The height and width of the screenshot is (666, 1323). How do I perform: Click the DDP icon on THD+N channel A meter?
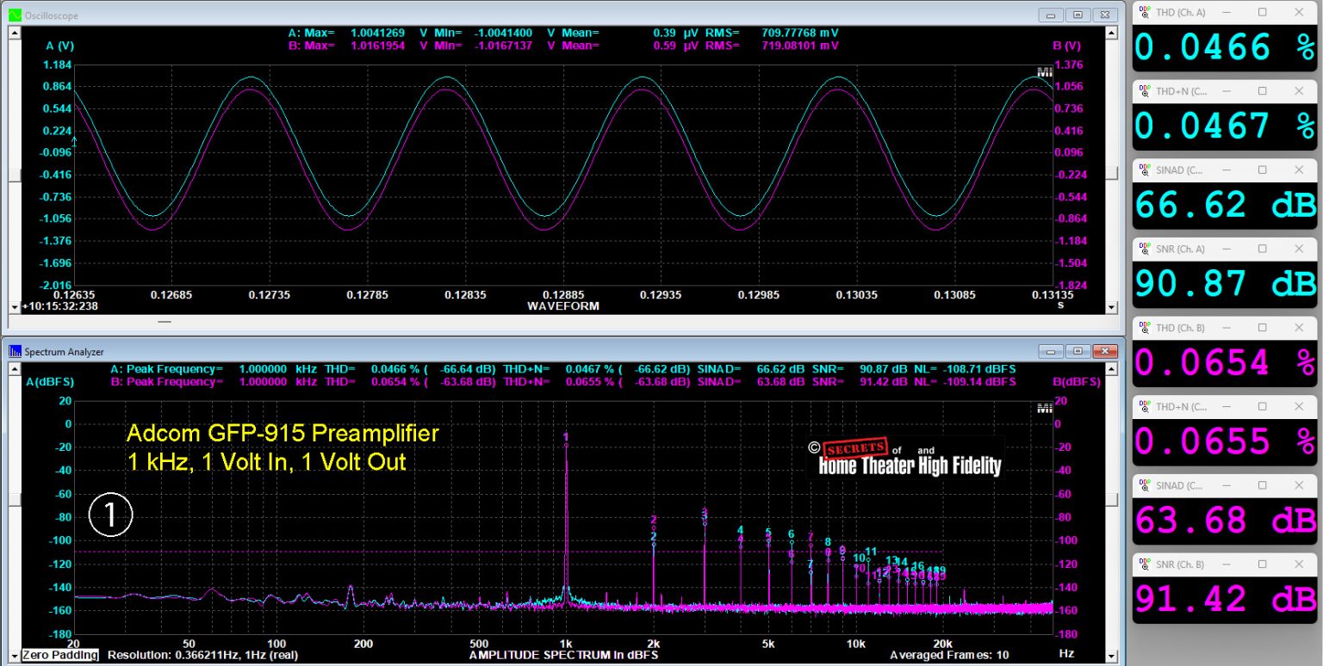click(1146, 90)
